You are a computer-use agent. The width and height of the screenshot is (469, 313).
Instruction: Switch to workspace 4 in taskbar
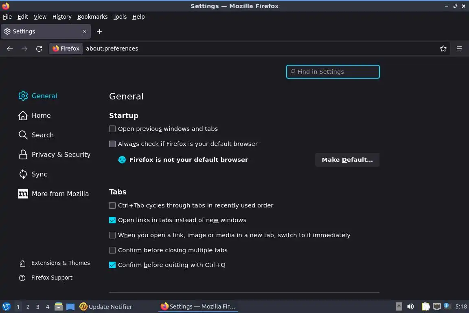click(x=48, y=307)
